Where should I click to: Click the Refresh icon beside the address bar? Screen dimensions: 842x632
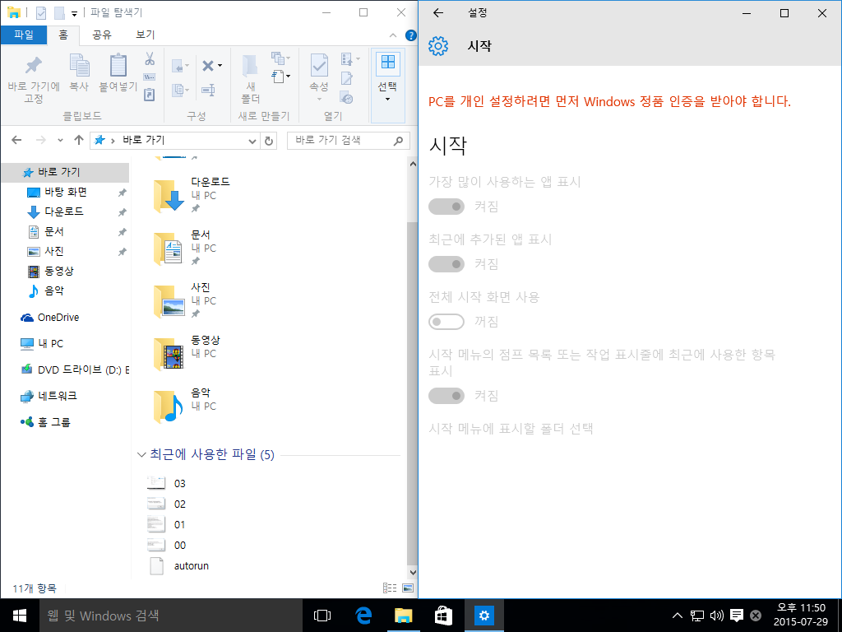tap(269, 141)
